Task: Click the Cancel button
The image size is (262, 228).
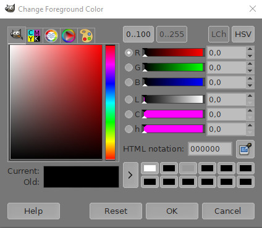Action: [228, 211]
